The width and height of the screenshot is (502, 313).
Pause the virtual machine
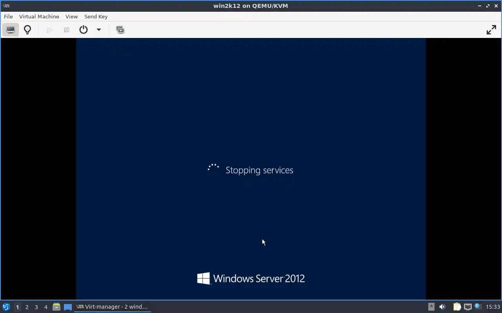pyautogui.click(x=67, y=30)
